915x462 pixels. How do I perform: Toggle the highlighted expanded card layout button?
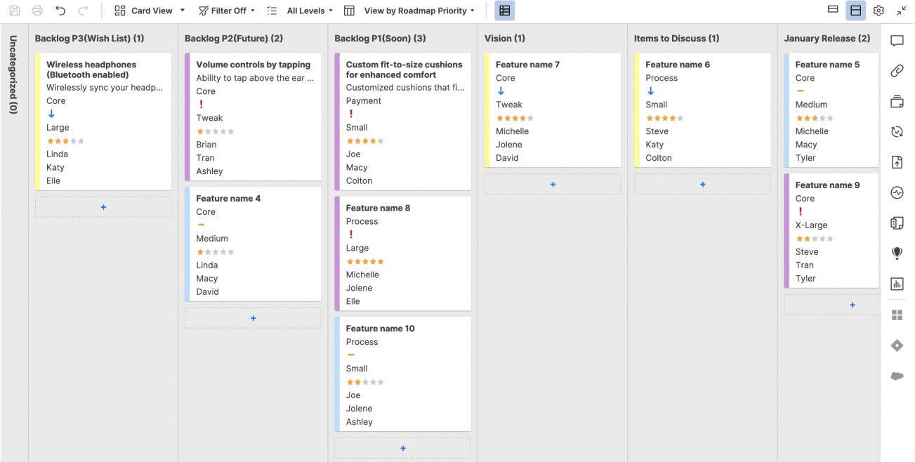click(x=855, y=11)
